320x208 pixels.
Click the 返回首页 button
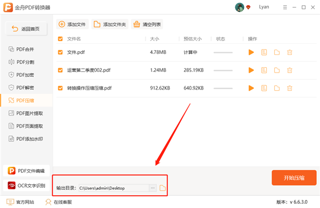[x=26, y=29]
